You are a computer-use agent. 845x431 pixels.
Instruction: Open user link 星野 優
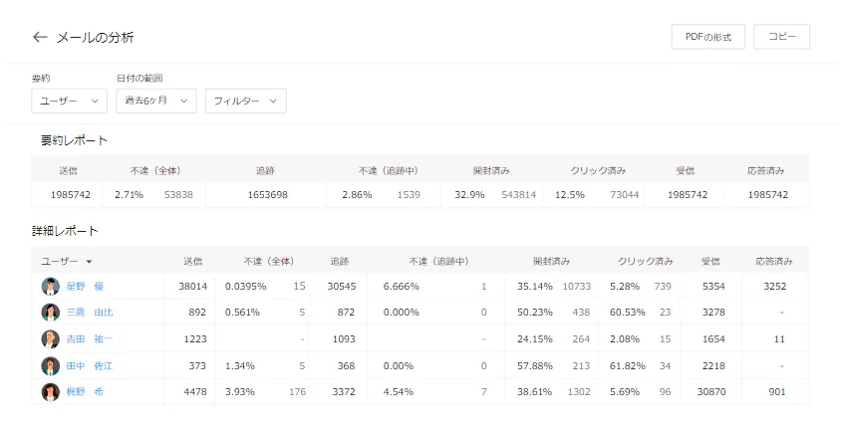point(85,287)
